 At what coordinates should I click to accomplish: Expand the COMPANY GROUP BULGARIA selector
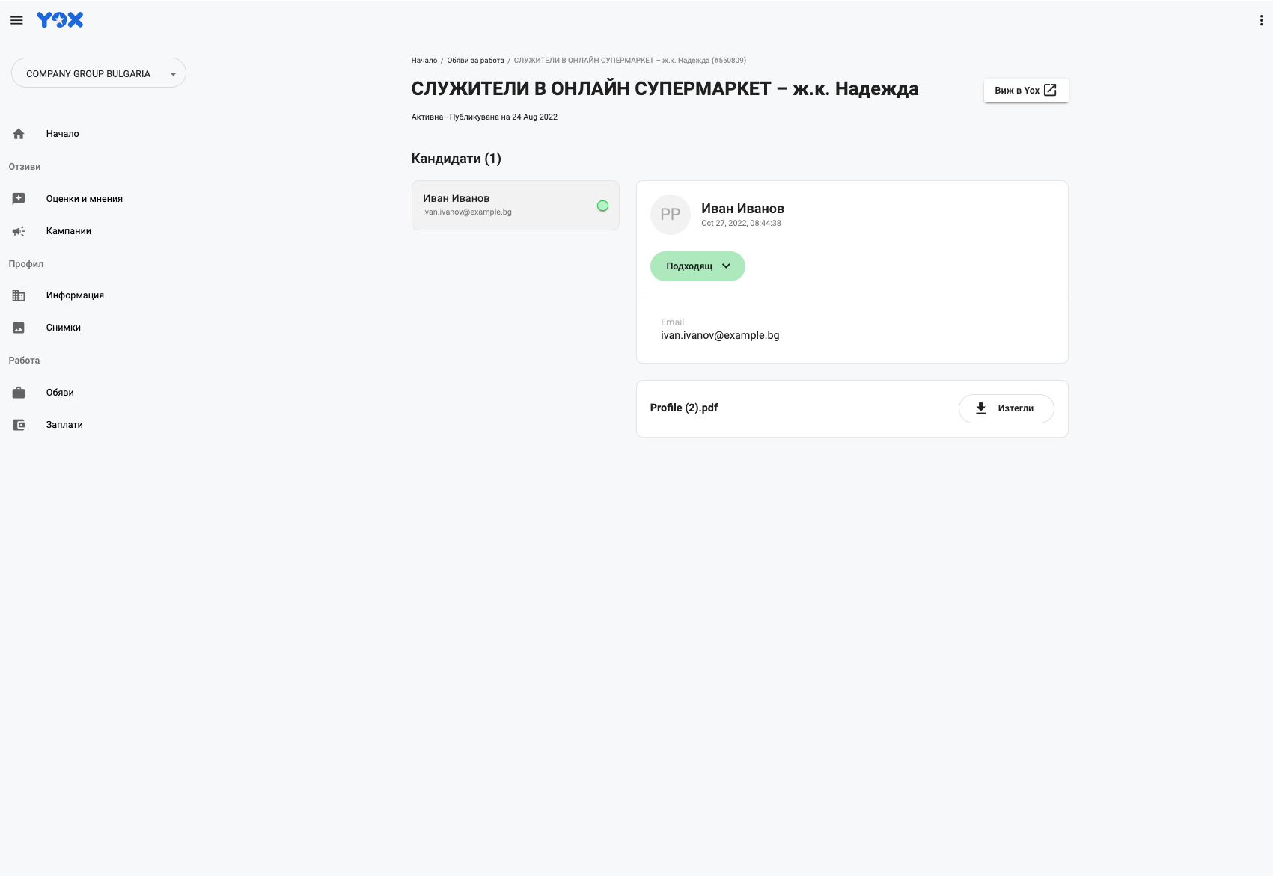[x=99, y=73]
